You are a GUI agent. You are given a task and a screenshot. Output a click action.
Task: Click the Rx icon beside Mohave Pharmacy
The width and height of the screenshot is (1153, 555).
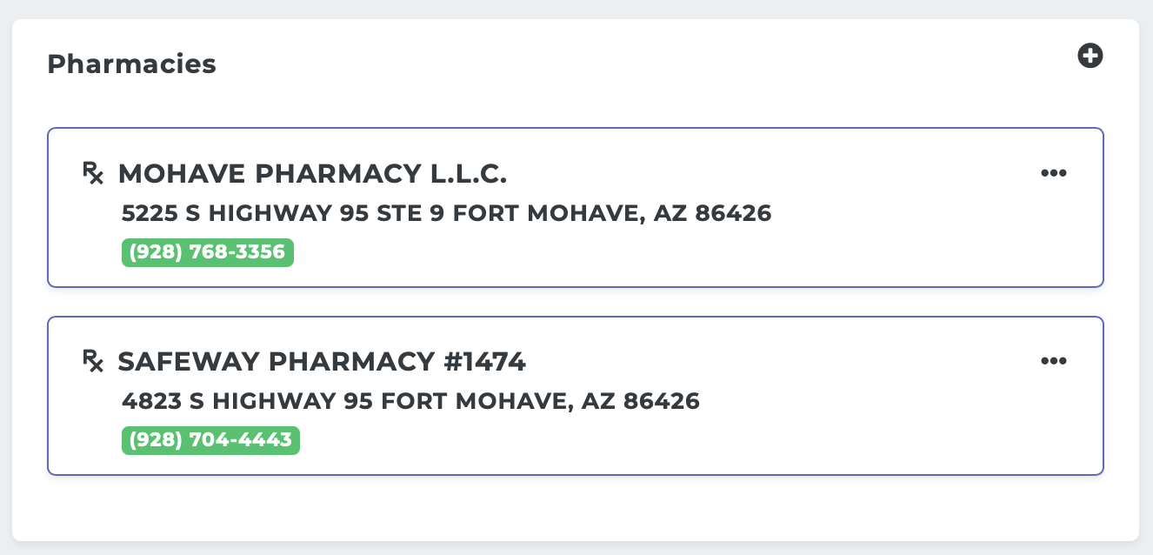click(93, 173)
